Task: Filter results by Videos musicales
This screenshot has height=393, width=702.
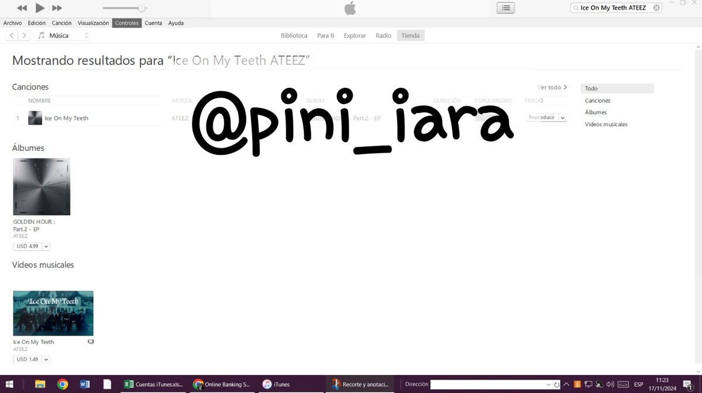Action: [x=606, y=125]
